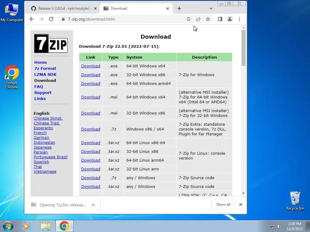Download the 64-bit Windows arm64 .exe

[x=91, y=83]
